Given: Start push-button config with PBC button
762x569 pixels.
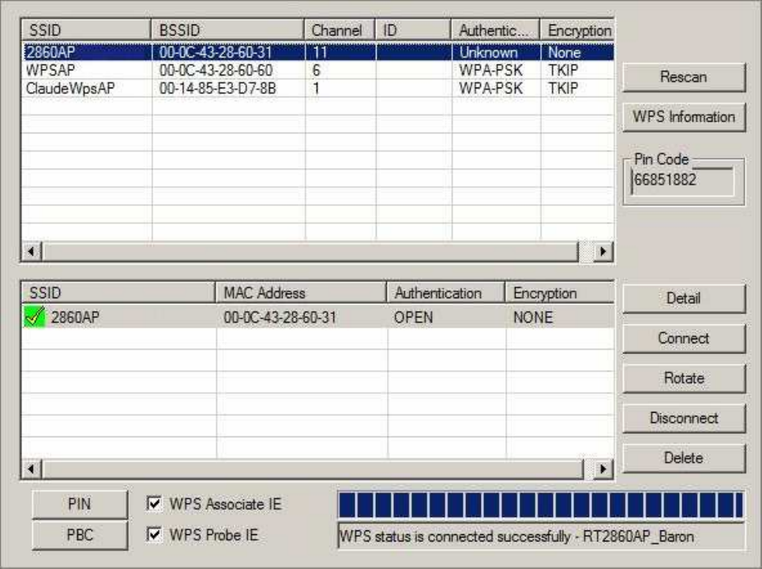Looking at the screenshot, I should 80,534.
